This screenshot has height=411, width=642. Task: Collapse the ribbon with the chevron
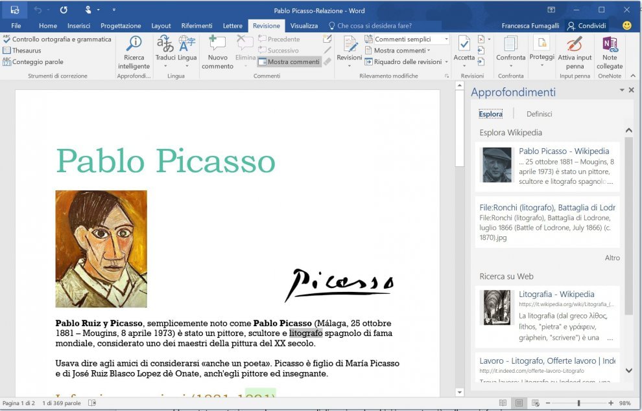click(633, 76)
